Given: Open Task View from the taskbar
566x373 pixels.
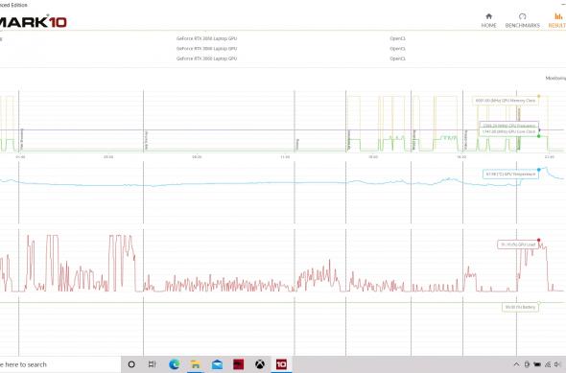Looking at the screenshot, I should [x=153, y=364].
